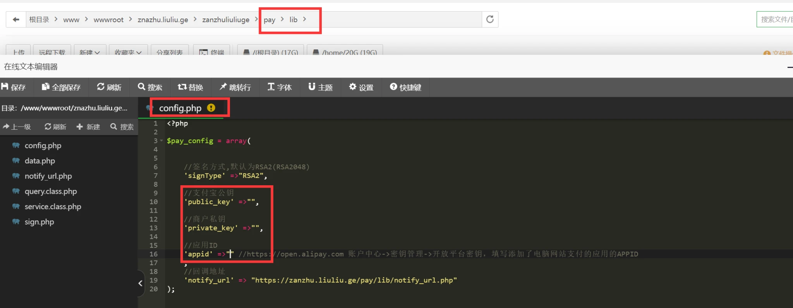Viewport: 793px width, 308px height.
Task: Open Jump to Line (跳转行) tool
Action: point(235,87)
